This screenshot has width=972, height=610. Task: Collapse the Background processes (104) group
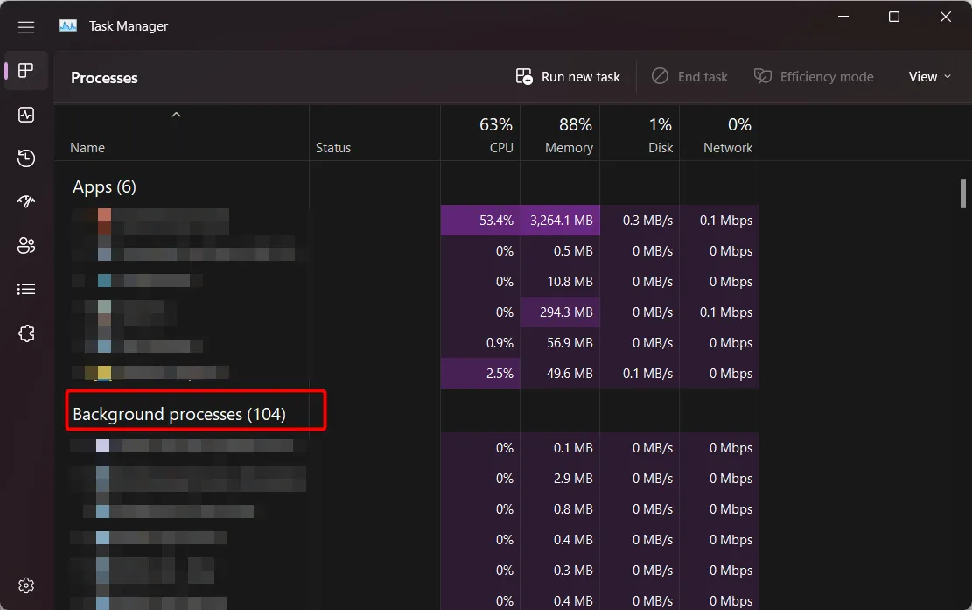[179, 414]
